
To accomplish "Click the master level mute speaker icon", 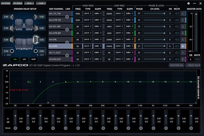I will [197, 59].
